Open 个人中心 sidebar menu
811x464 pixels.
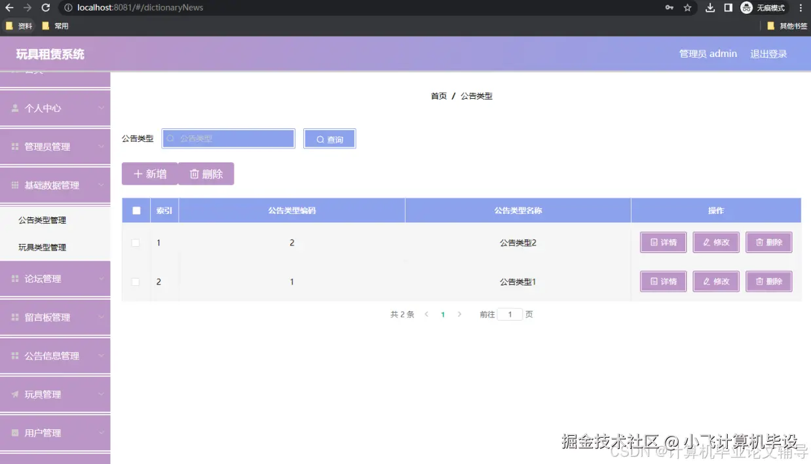tap(55, 108)
